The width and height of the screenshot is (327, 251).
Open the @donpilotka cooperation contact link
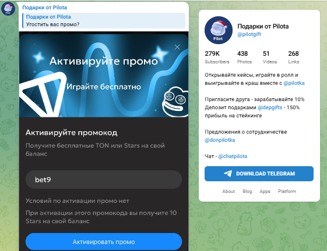[220, 140]
